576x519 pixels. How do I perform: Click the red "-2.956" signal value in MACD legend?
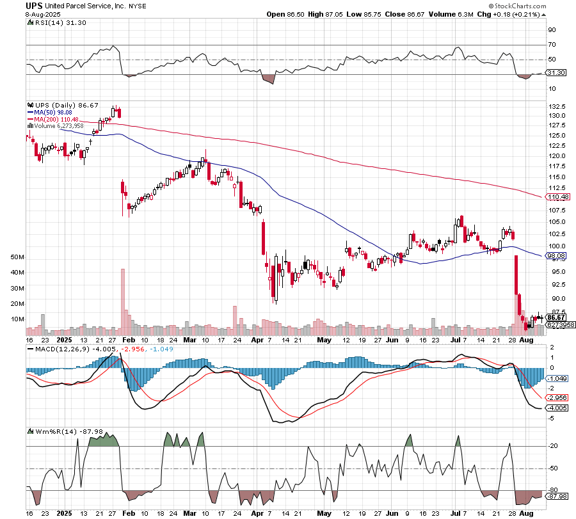pyautogui.click(x=132, y=349)
